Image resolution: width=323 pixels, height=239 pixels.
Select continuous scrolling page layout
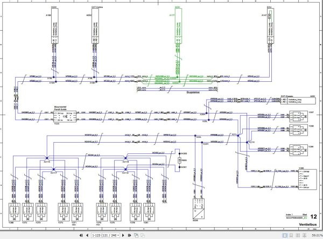(291, 235)
